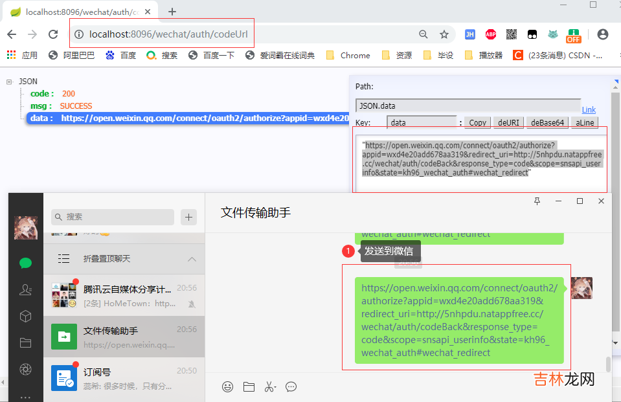Collapse the JSON root tree node
621x402 pixels.
point(10,82)
